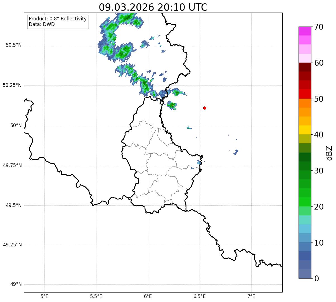Click the 50.25°N latitude label
This screenshot has height=302, width=336.
pos(12,85)
